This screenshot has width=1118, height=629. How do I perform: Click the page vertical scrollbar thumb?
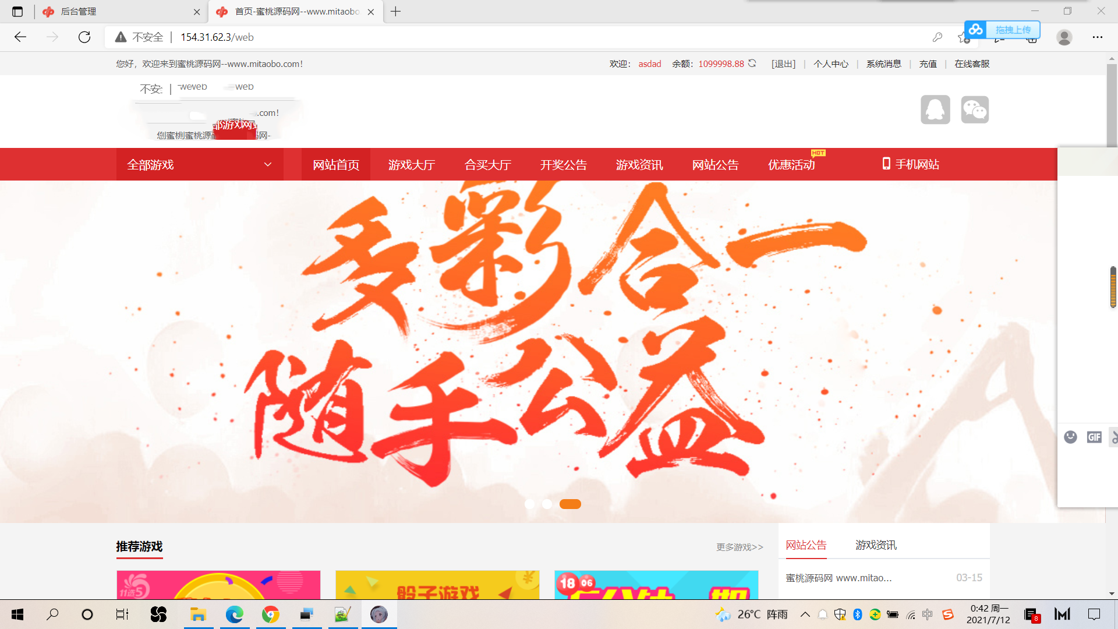pyautogui.click(x=1112, y=105)
